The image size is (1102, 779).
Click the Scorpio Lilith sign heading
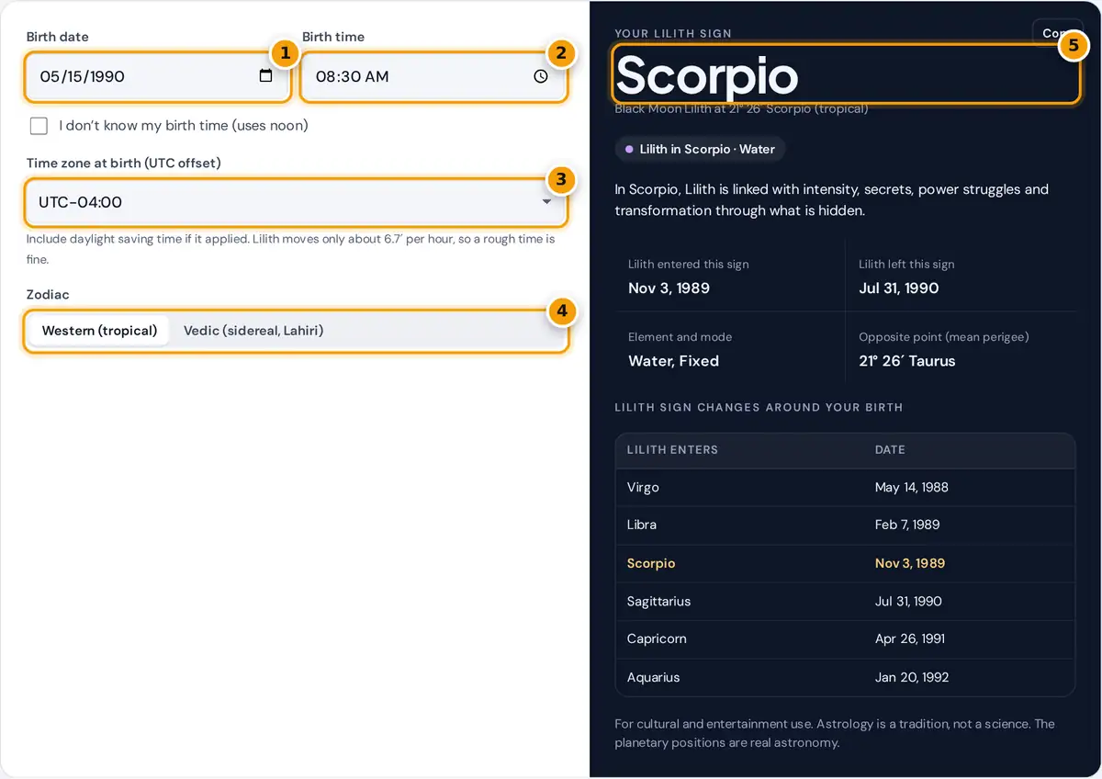click(706, 74)
